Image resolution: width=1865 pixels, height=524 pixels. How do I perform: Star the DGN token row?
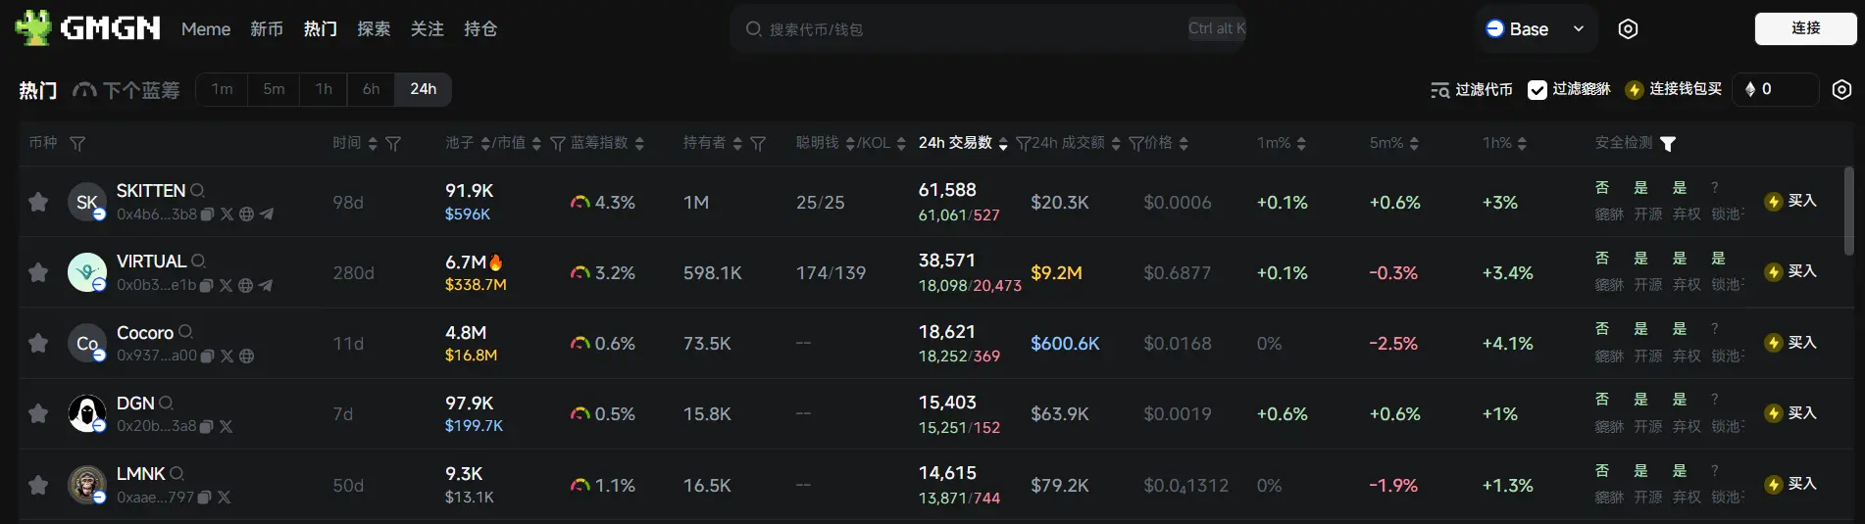(38, 413)
